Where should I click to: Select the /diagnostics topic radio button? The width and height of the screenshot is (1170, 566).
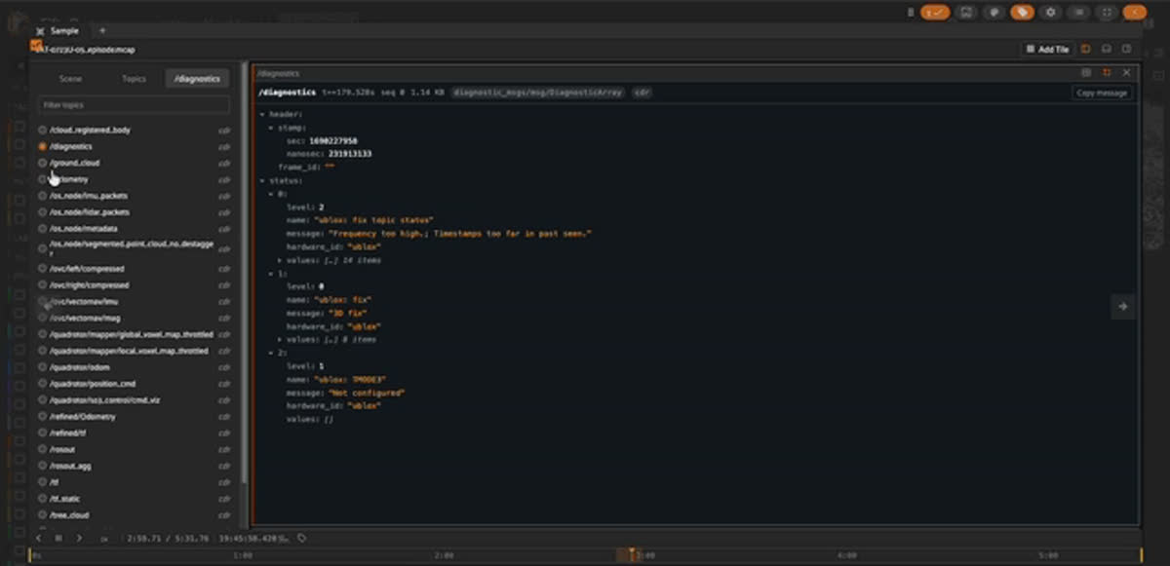point(43,146)
